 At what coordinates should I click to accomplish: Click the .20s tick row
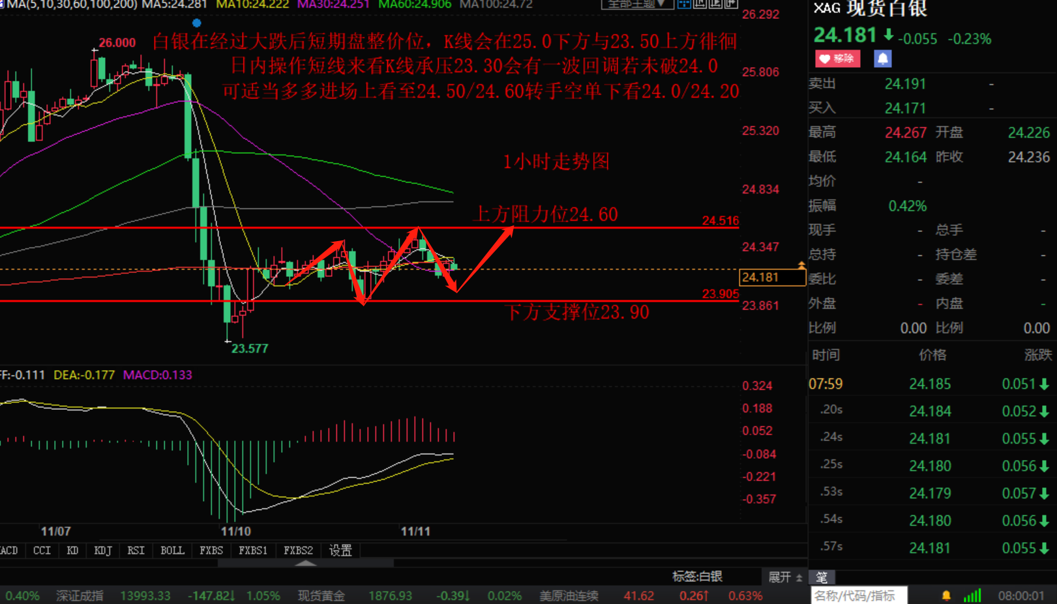pyautogui.click(x=932, y=411)
